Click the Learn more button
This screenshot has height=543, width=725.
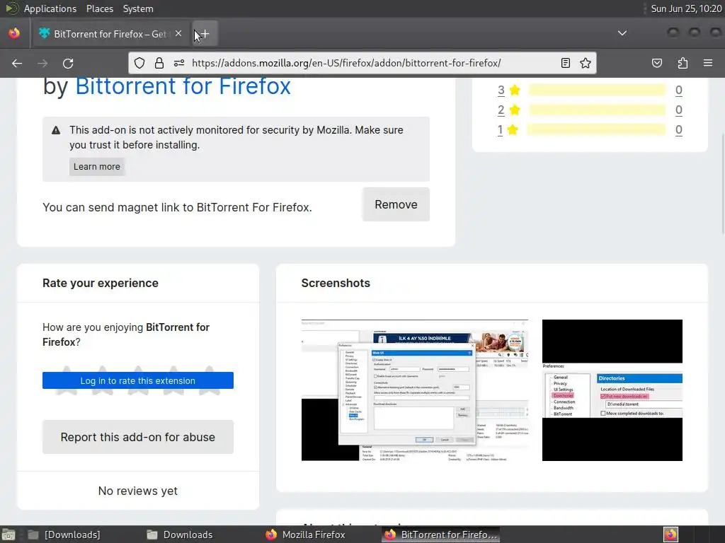coord(96,167)
